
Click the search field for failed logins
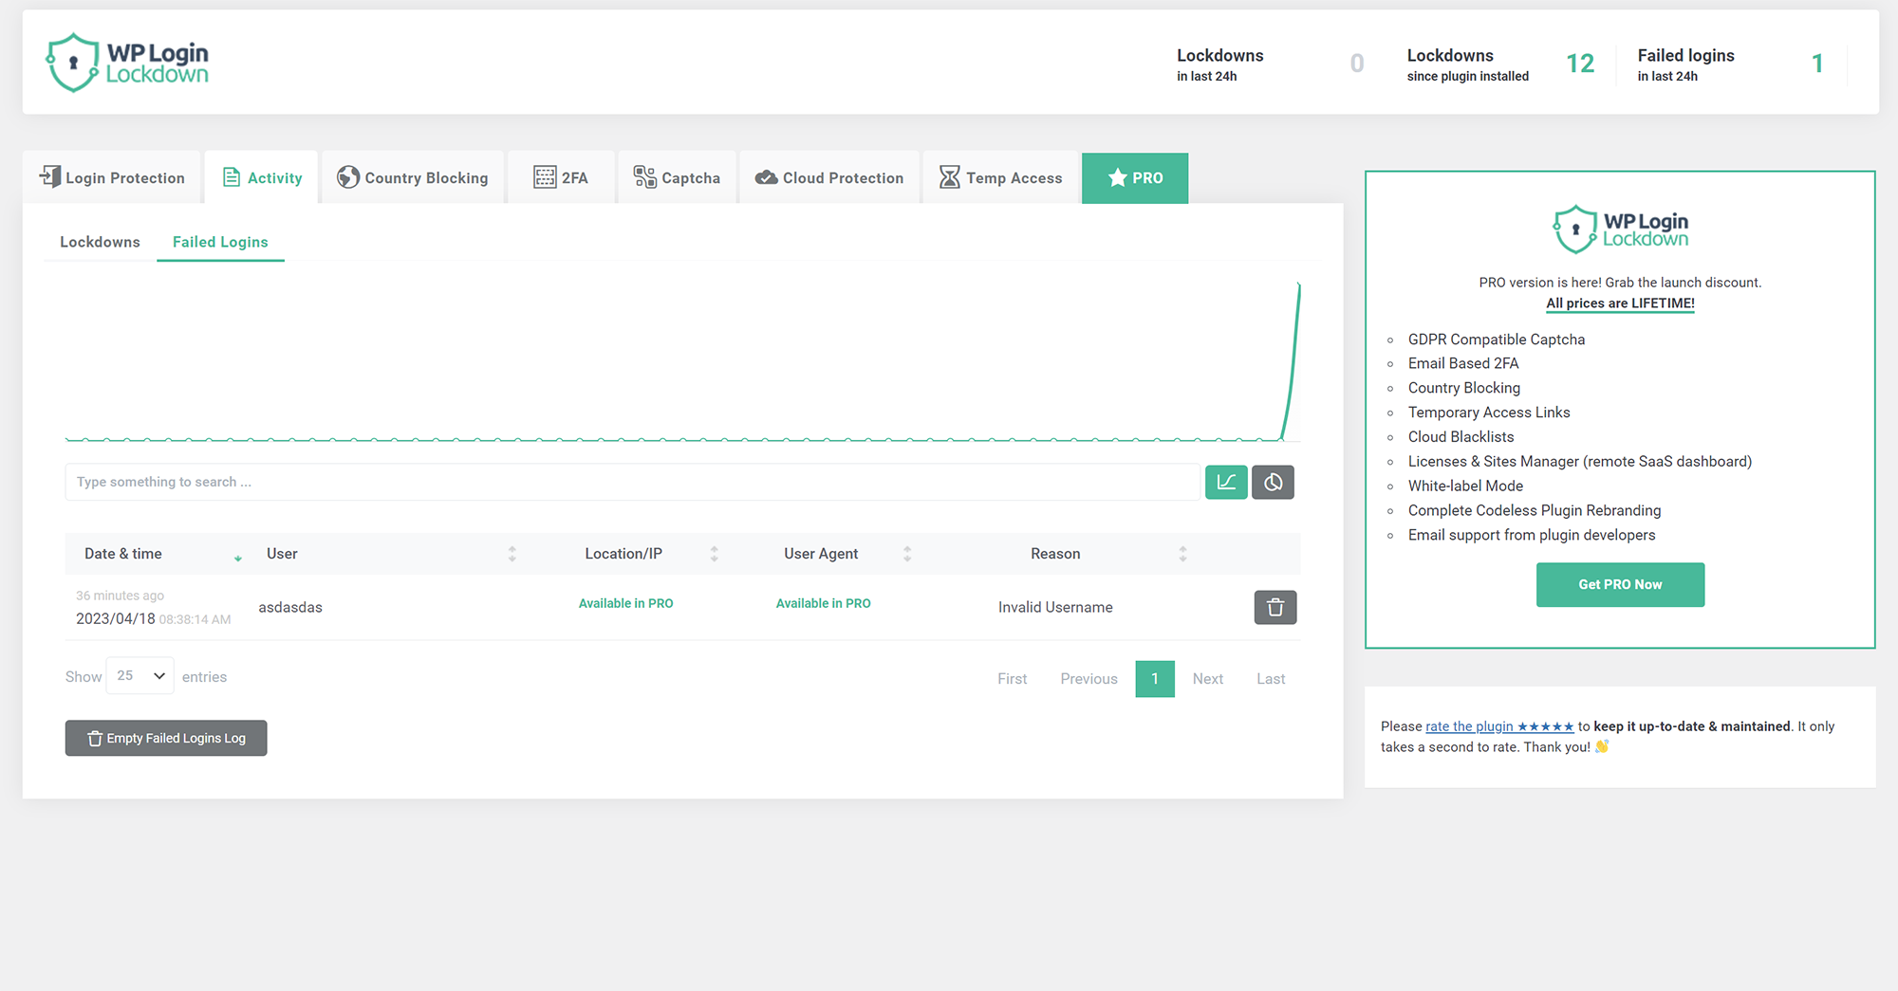(632, 482)
